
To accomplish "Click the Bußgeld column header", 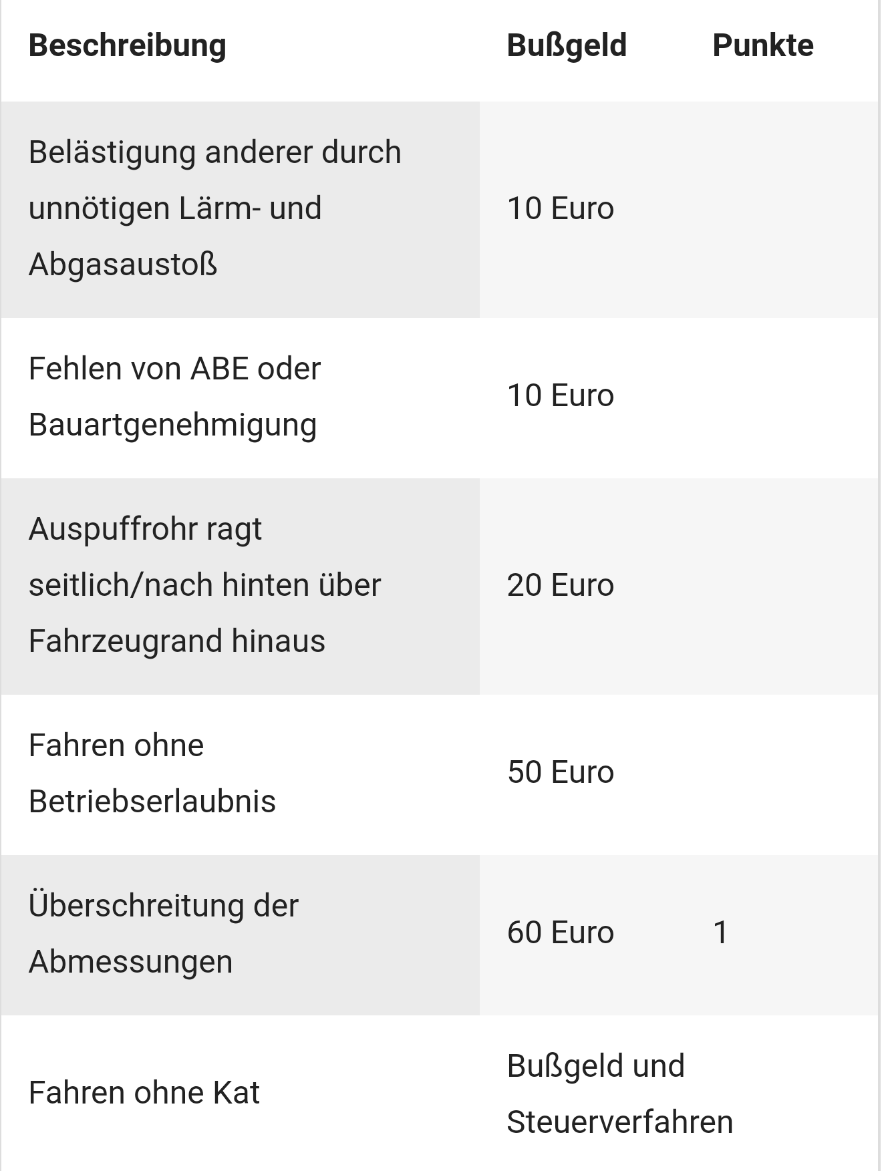I will pos(567,46).
